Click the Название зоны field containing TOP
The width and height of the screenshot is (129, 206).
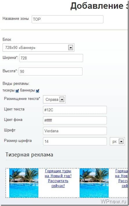point(67,19)
